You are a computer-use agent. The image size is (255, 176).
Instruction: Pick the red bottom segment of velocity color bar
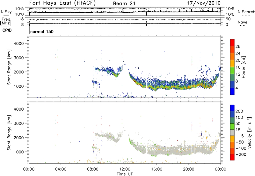(232, 157)
